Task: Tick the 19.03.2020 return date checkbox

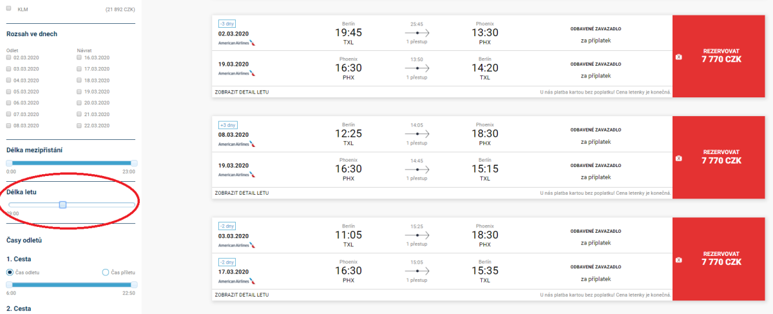Action: [x=79, y=92]
